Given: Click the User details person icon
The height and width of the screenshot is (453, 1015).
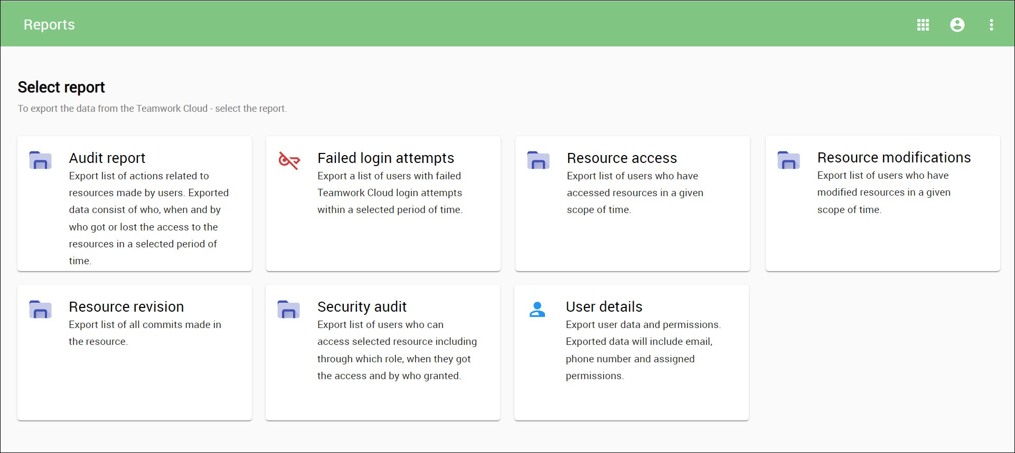Looking at the screenshot, I should click(537, 309).
